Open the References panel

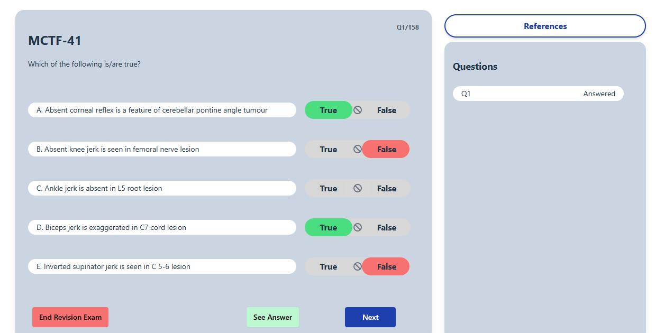click(x=545, y=26)
